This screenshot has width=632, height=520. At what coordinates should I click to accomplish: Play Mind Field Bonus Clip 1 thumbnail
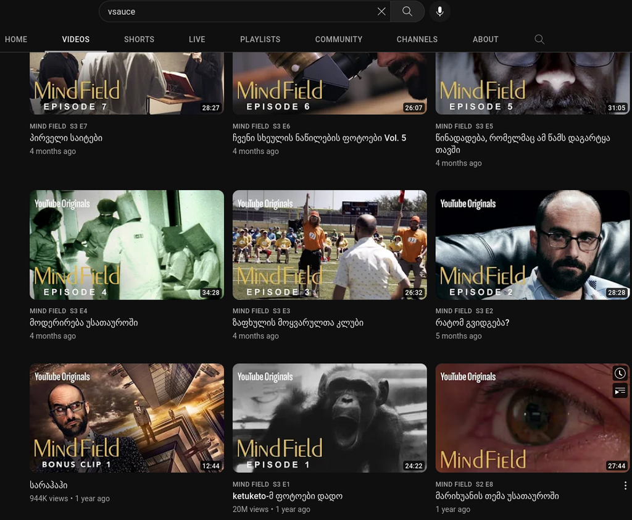[127, 418]
